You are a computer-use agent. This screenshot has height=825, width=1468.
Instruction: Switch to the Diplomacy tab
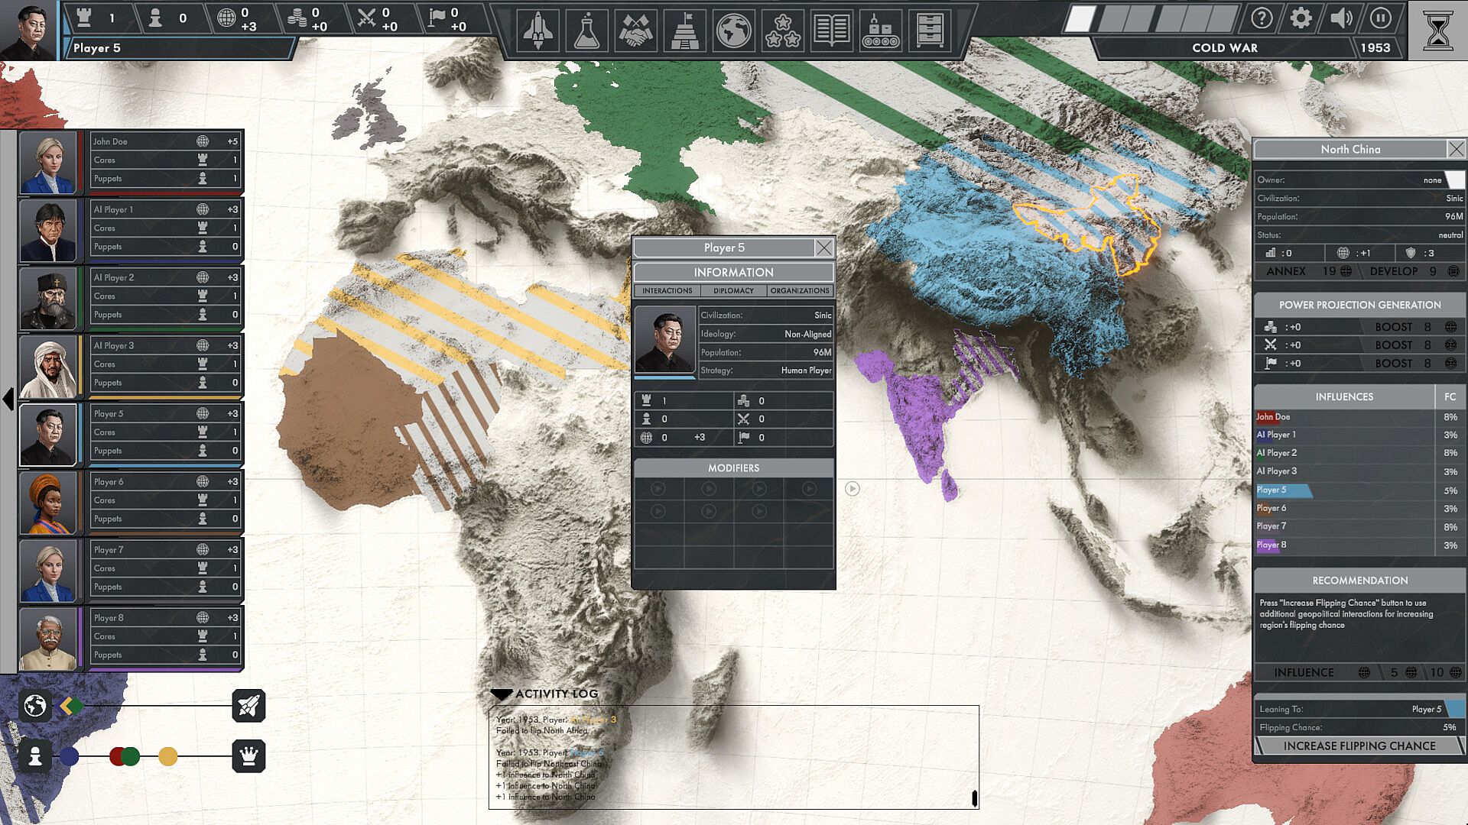(x=733, y=291)
